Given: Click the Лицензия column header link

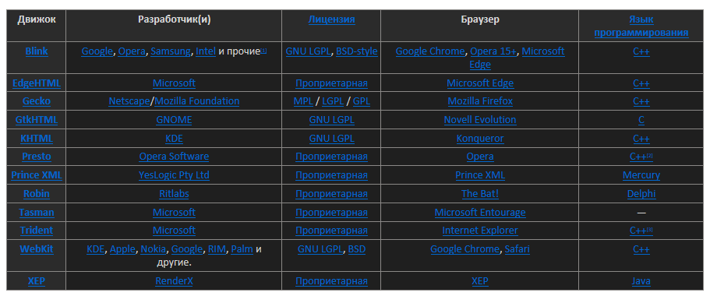Looking at the screenshot, I should click(x=331, y=19).
